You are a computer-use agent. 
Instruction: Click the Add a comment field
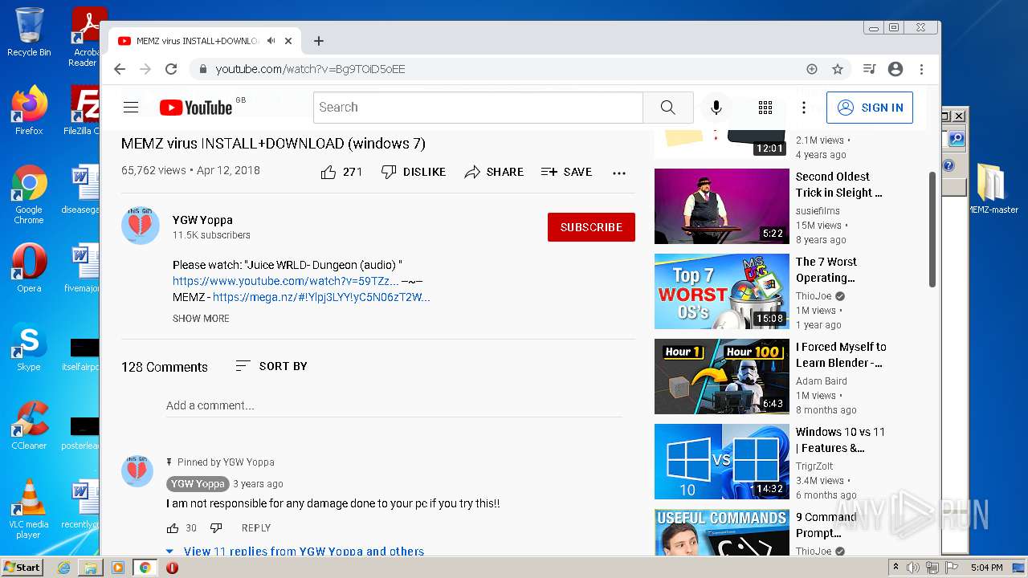[x=394, y=405]
